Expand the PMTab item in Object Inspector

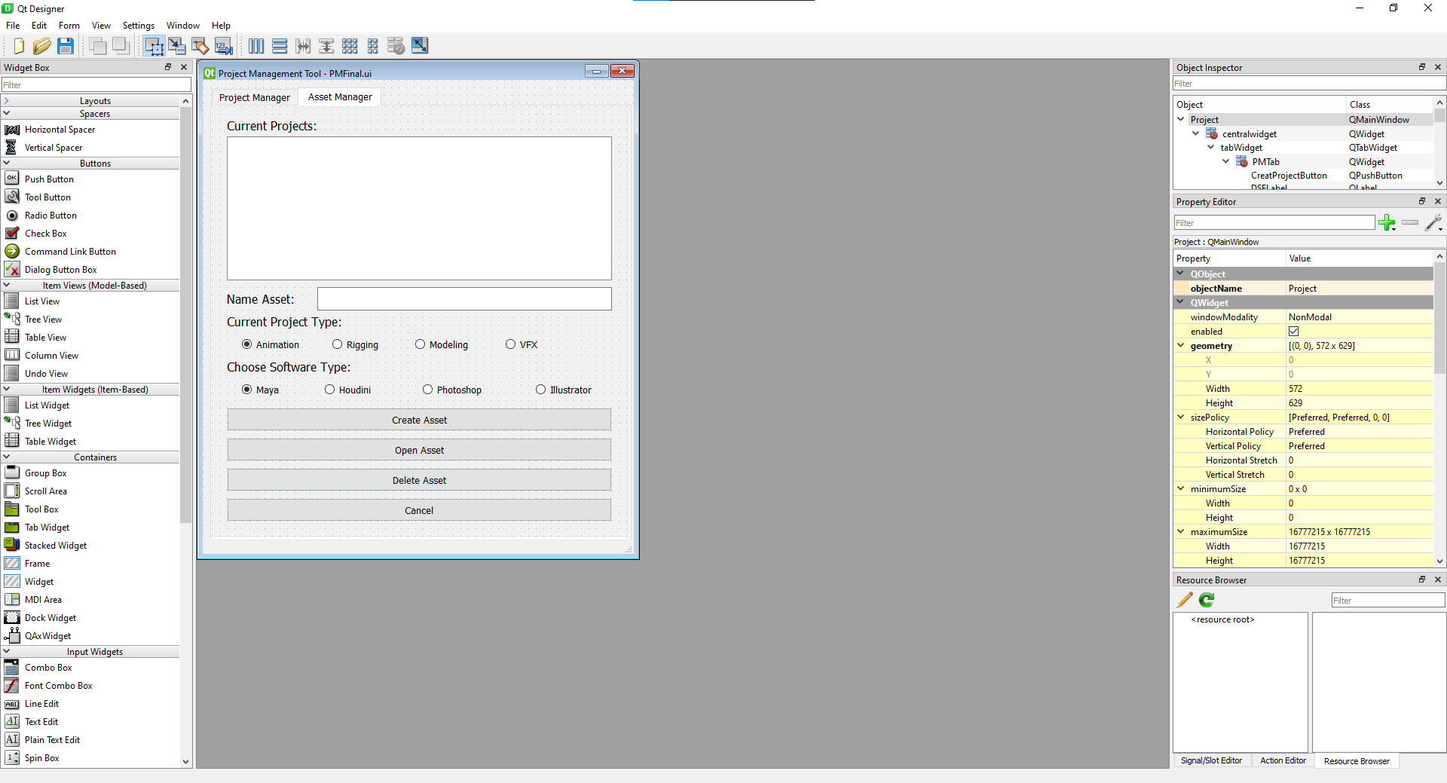click(x=1226, y=161)
